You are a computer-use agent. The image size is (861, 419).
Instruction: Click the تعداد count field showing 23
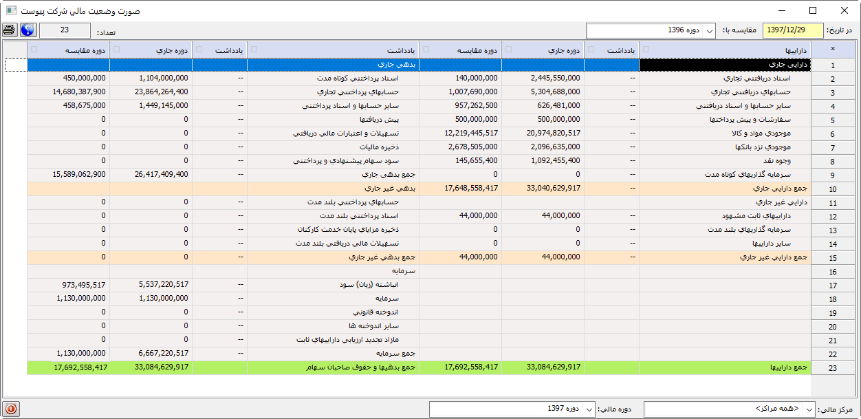(65, 30)
